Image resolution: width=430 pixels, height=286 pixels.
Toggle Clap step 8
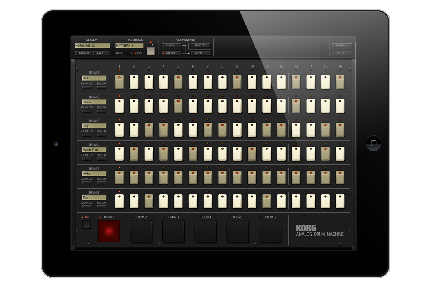click(x=222, y=130)
